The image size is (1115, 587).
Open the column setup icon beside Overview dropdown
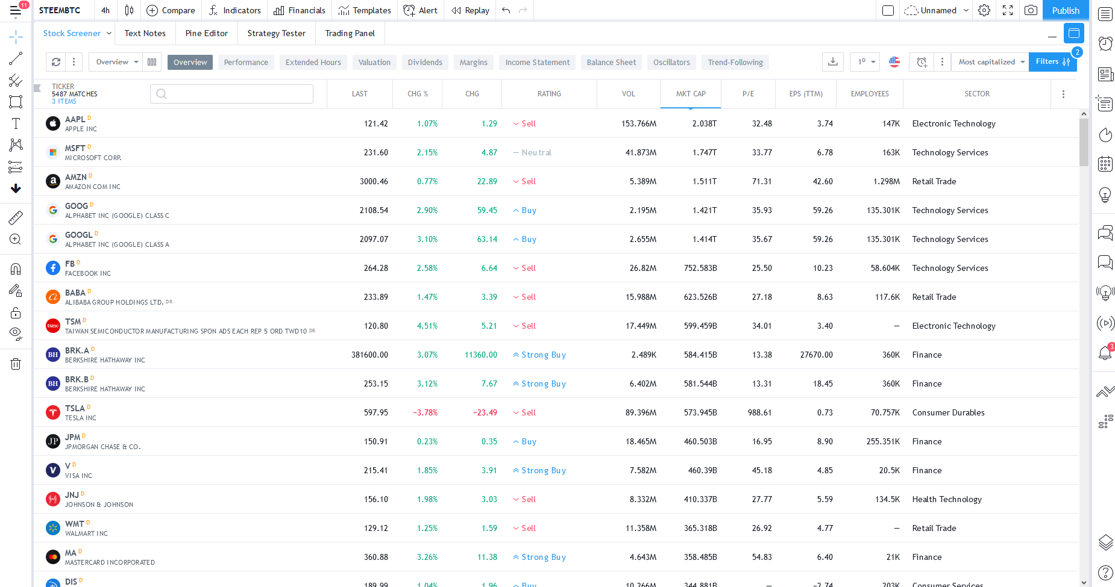[x=152, y=62]
